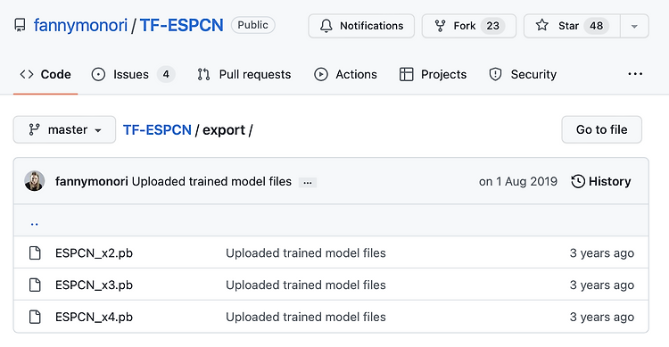The image size is (669, 347).
Task: Click the commit date on 1 Aug 2019
Action: pos(518,181)
